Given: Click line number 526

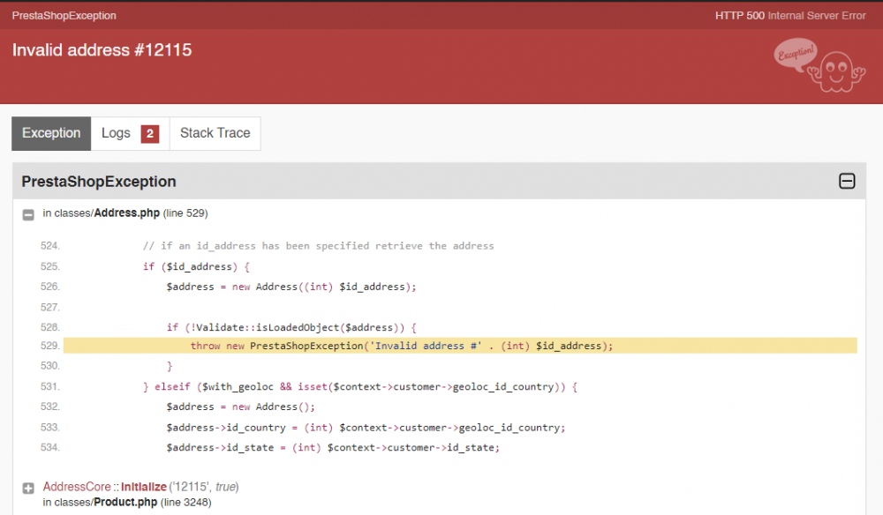Looking at the screenshot, I should [x=50, y=287].
